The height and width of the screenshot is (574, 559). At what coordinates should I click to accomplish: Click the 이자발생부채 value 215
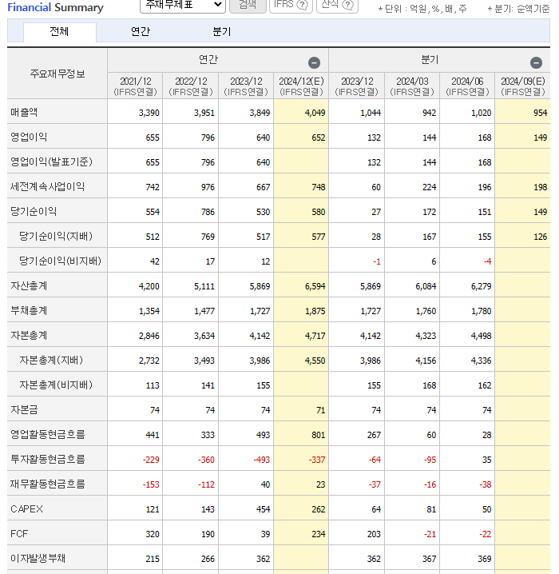(153, 559)
